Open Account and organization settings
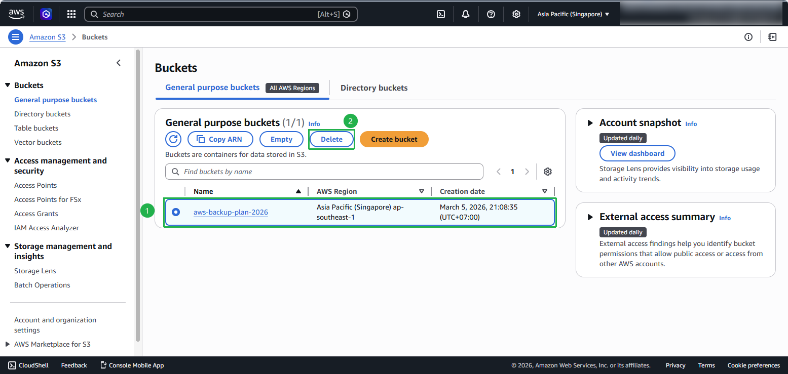This screenshot has width=788, height=374. [55, 325]
